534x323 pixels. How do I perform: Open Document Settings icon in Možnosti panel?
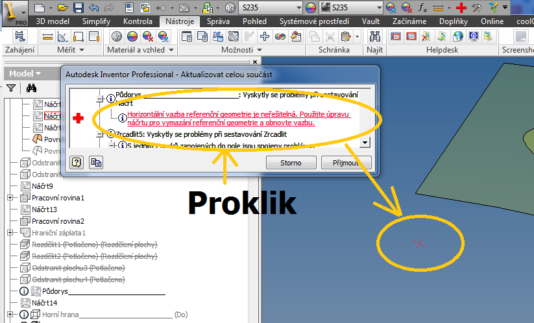pos(202,36)
